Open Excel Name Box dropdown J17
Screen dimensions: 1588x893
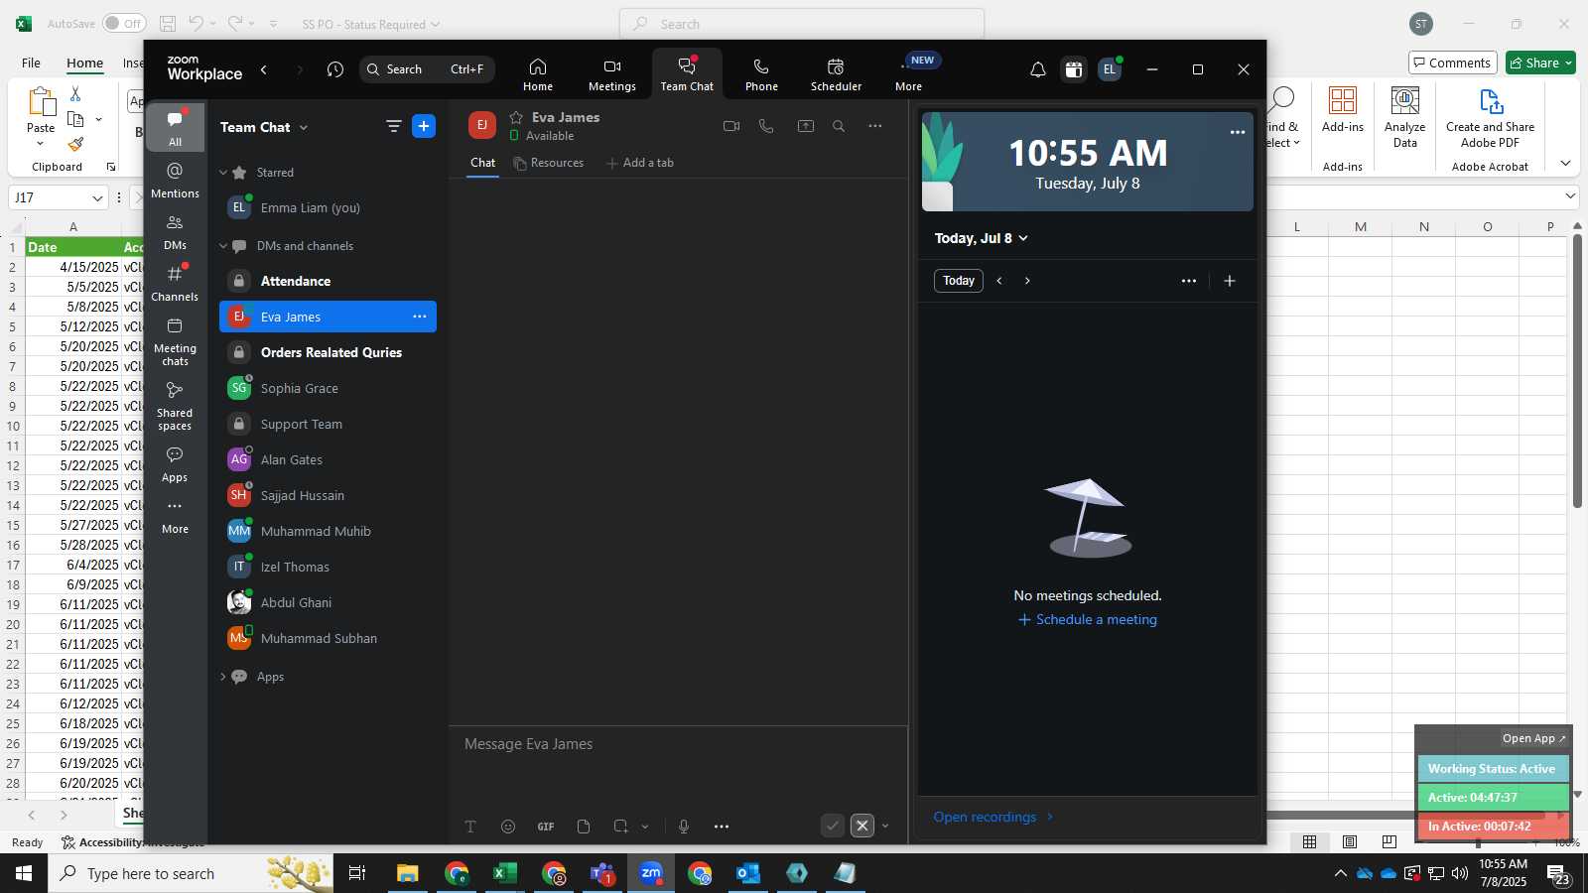coord(97,197)
